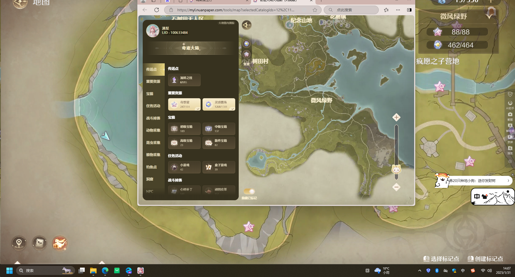Click 创建标记点 in the game map

coord(485,259)
